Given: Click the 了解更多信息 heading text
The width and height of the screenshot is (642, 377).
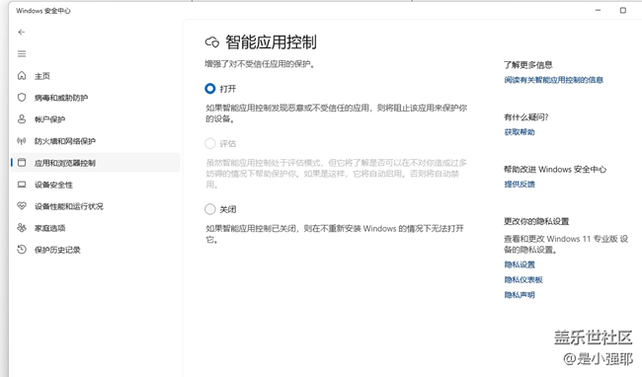Looking at the screenshot, I should tap(528, 64).
